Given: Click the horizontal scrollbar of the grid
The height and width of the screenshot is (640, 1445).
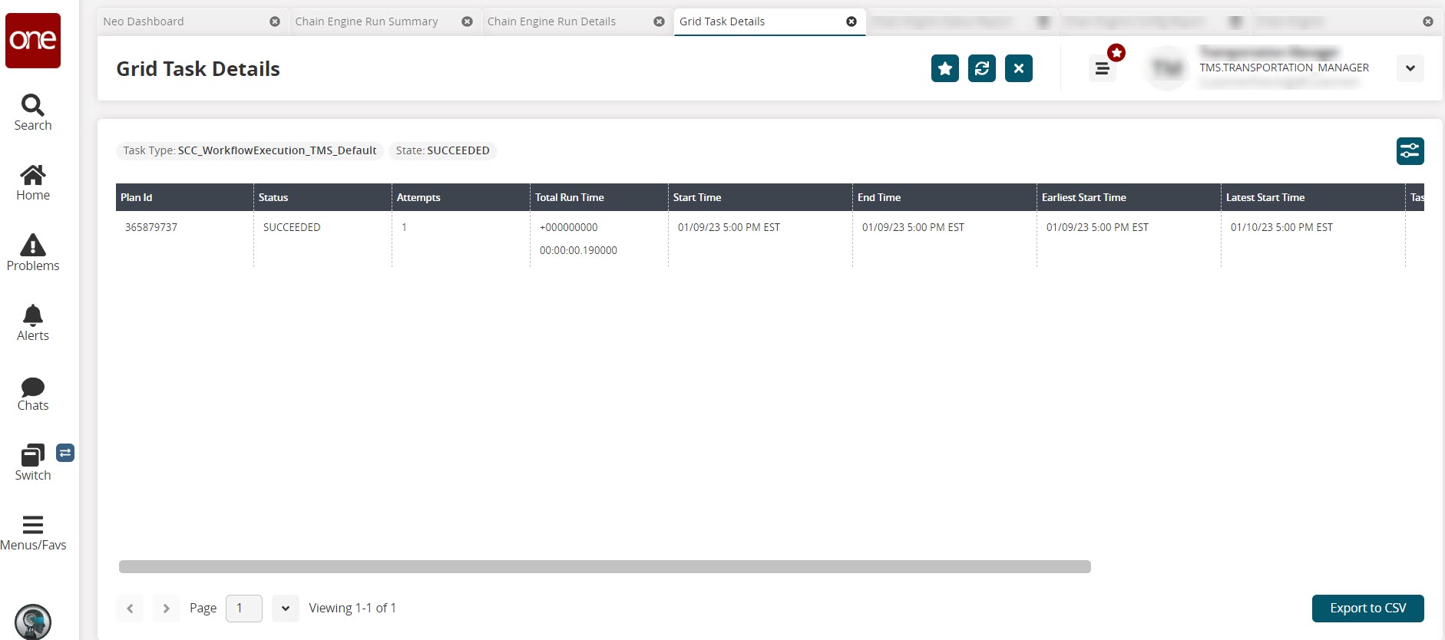Looking at the screenshot, I should [x=605, y=567].
